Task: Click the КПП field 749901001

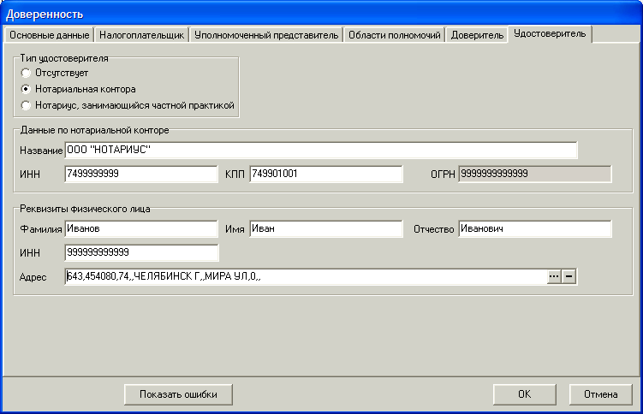Action: [326, 174]
